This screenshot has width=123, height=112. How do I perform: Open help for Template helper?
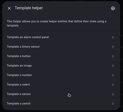click(113, 8)
